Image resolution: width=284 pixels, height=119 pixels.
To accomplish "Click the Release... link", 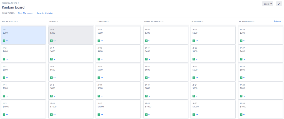I will pyautogui.click(x=278, y=21).
